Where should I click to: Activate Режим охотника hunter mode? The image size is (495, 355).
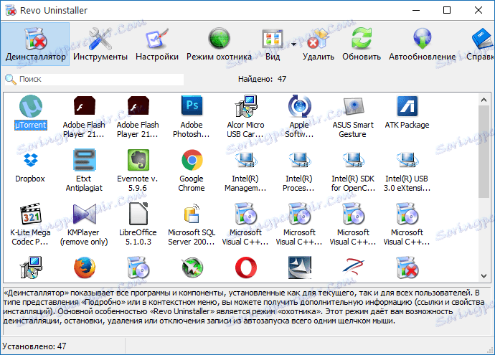click(x=219, y=44)
